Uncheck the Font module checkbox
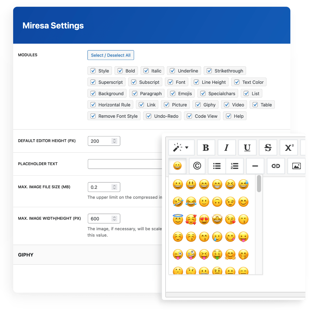The height and width of the screenshot is (310, 310). 171,82
